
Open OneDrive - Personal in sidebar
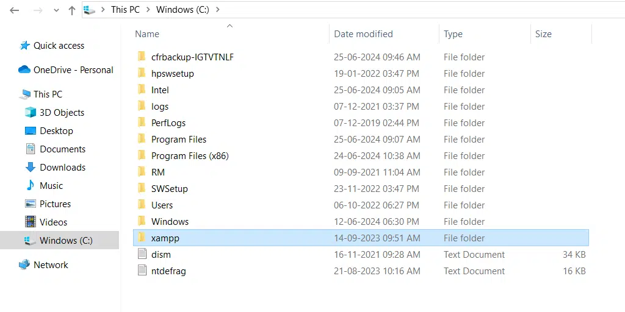(73, 70)
